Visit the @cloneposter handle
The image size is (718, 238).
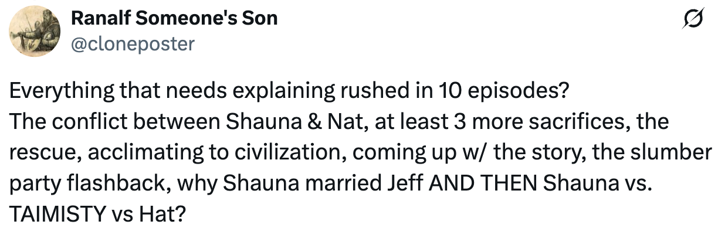pos(133,43)
